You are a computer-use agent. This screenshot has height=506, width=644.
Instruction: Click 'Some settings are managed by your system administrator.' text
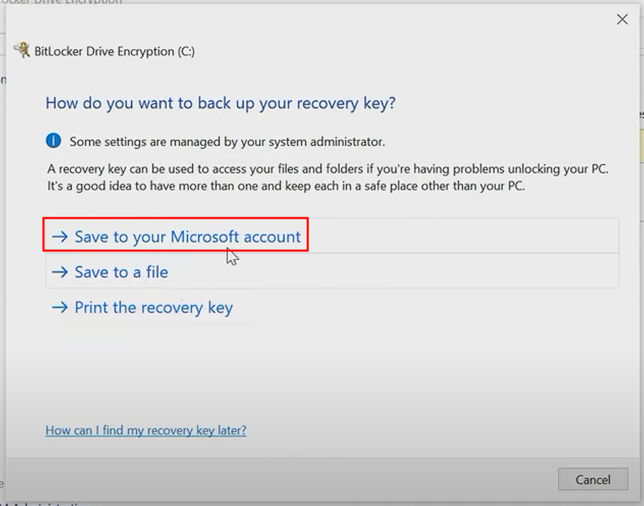click(x=227, y=142)
